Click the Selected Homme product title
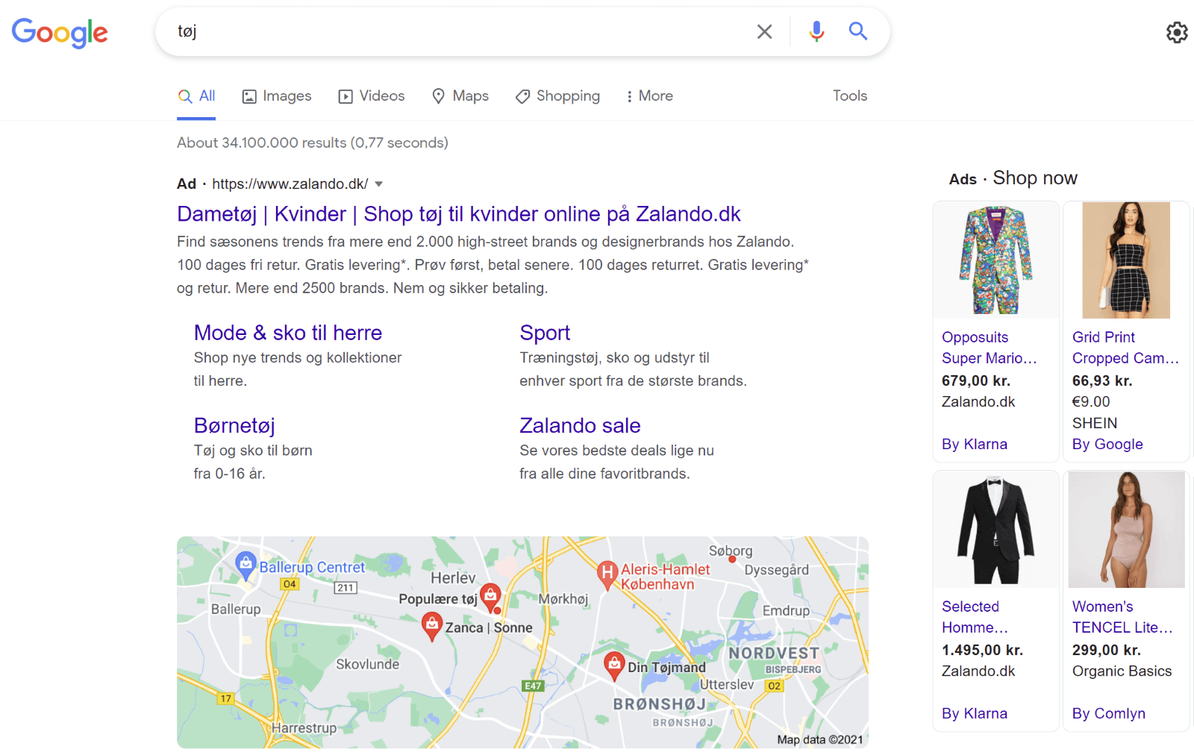The width and height of the screenshot is (1194, 752). click(975, 617)
